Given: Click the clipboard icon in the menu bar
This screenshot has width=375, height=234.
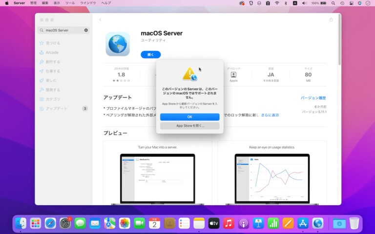Looking at the screenshot, I should 268,3.
